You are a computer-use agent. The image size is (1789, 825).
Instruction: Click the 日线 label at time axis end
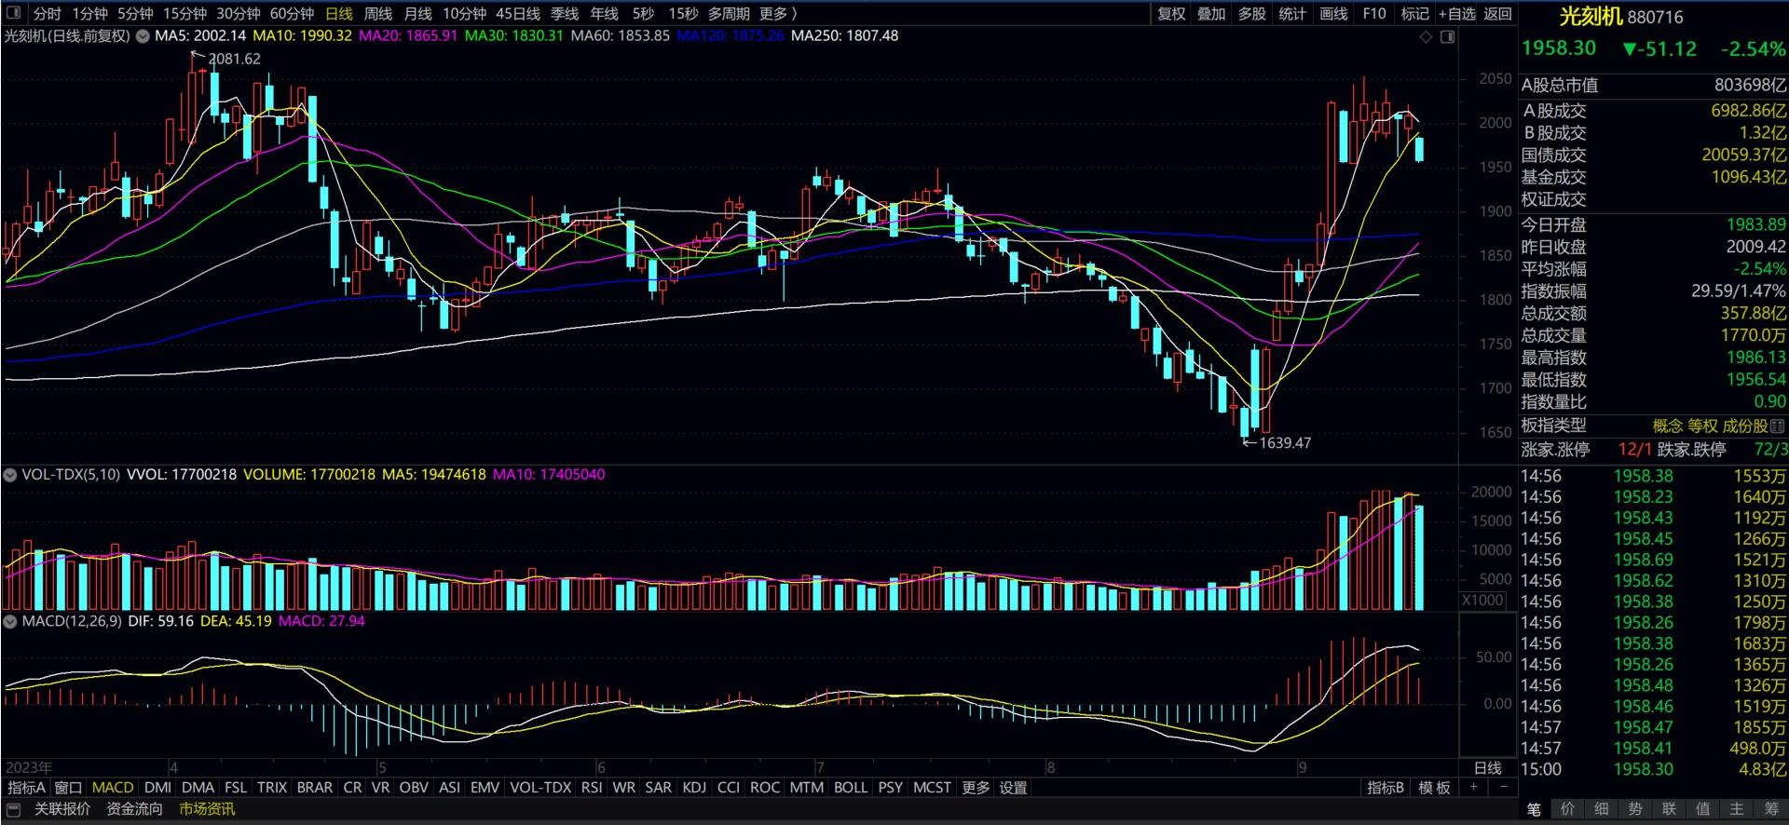(x=1488, y=768)
